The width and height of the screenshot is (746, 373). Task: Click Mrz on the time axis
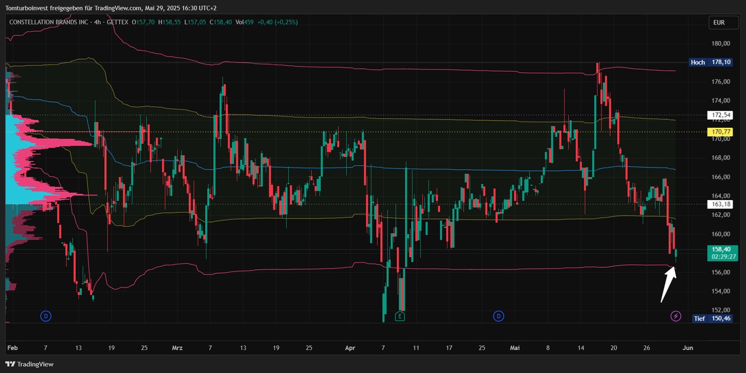177,348
